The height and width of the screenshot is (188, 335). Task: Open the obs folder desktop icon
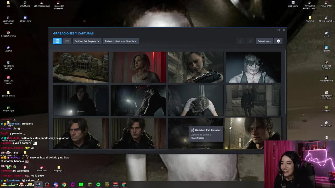8,4
